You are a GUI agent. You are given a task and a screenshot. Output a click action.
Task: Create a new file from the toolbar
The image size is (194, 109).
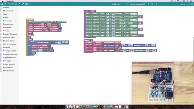[x=5, y=4]
